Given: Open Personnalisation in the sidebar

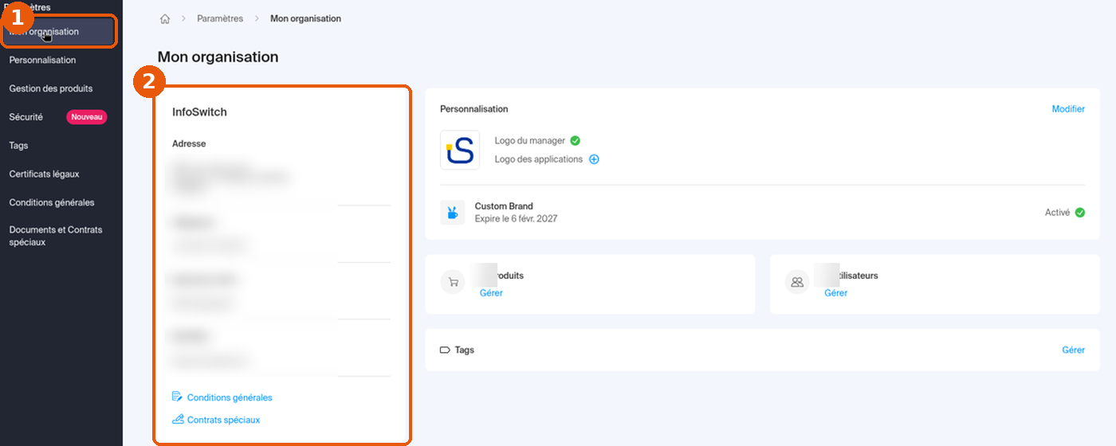Looking at the screenshot, I should [x=42, y=60].
